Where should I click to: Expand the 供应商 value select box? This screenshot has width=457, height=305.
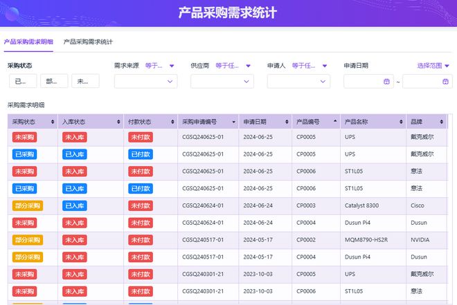coord(222,82)
